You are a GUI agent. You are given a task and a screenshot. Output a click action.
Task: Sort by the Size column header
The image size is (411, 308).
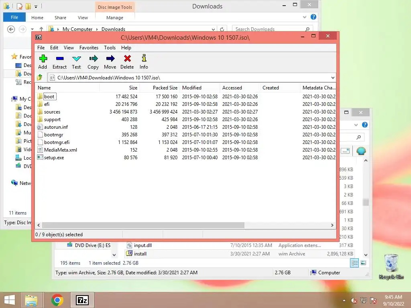(x=120, y=88)
